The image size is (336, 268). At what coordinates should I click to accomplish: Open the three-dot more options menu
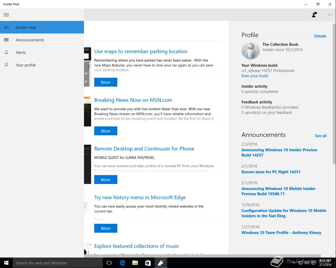click(x=330, y=15)
